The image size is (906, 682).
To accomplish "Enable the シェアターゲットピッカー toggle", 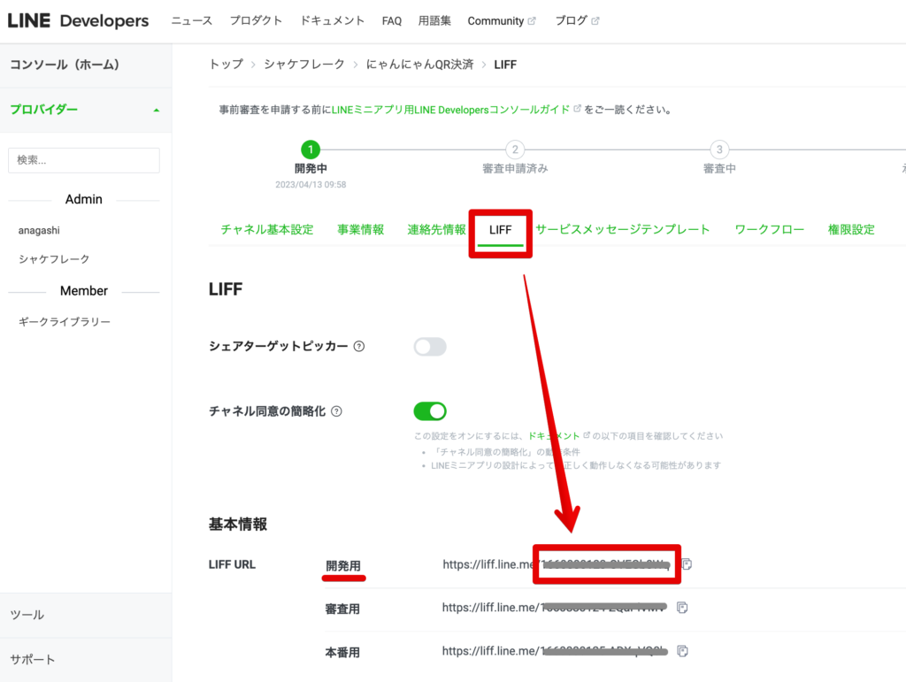I will 430,347.
